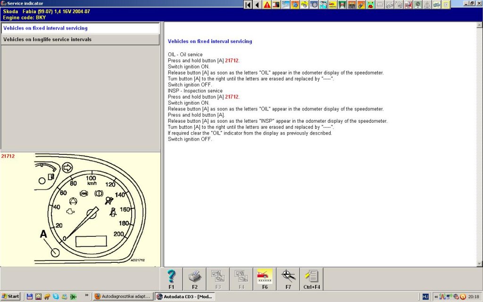
Task: Click the red 21712 reference after OIL service
Action: 232,61
